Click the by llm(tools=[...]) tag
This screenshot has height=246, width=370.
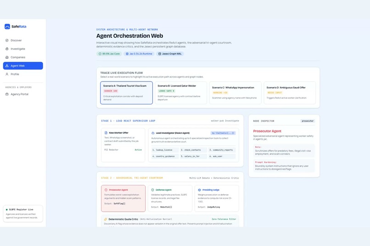pyautogui.click(x=223, y=133)
